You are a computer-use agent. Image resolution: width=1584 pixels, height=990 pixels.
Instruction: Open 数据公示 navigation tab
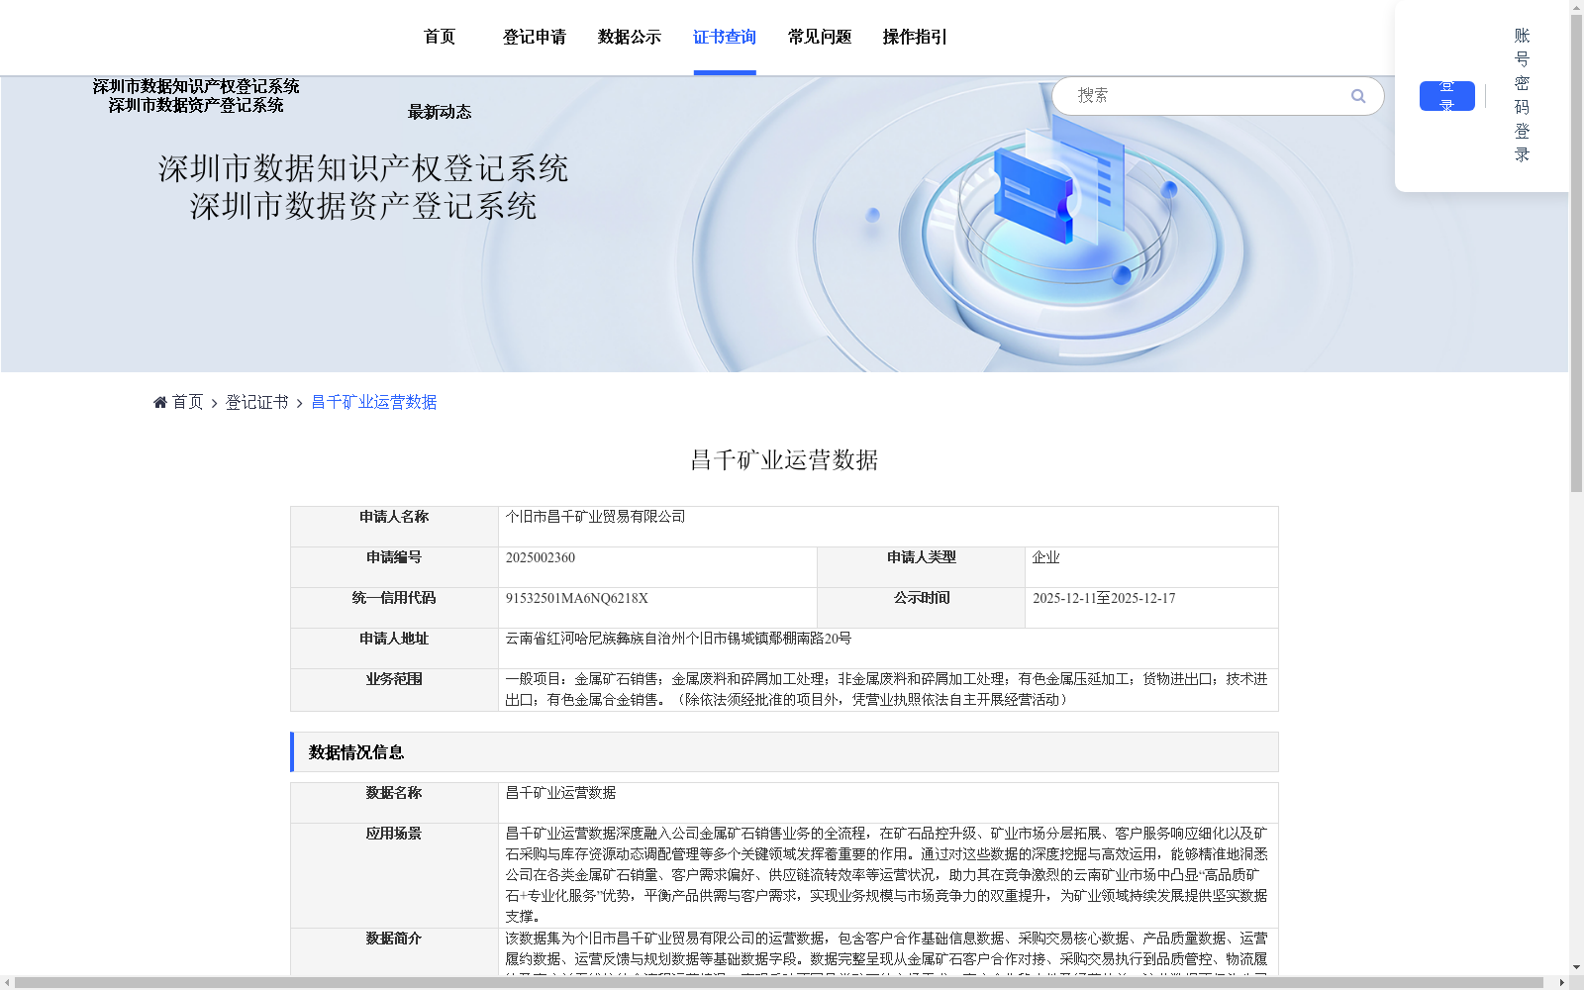coord(630,37)
